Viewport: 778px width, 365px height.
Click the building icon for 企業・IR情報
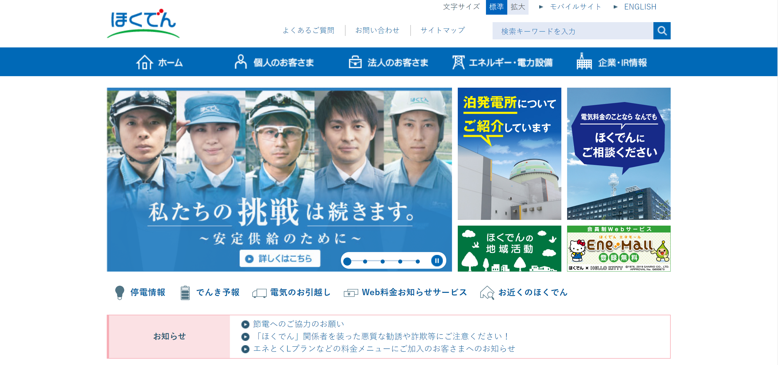(x=584, y=61)
